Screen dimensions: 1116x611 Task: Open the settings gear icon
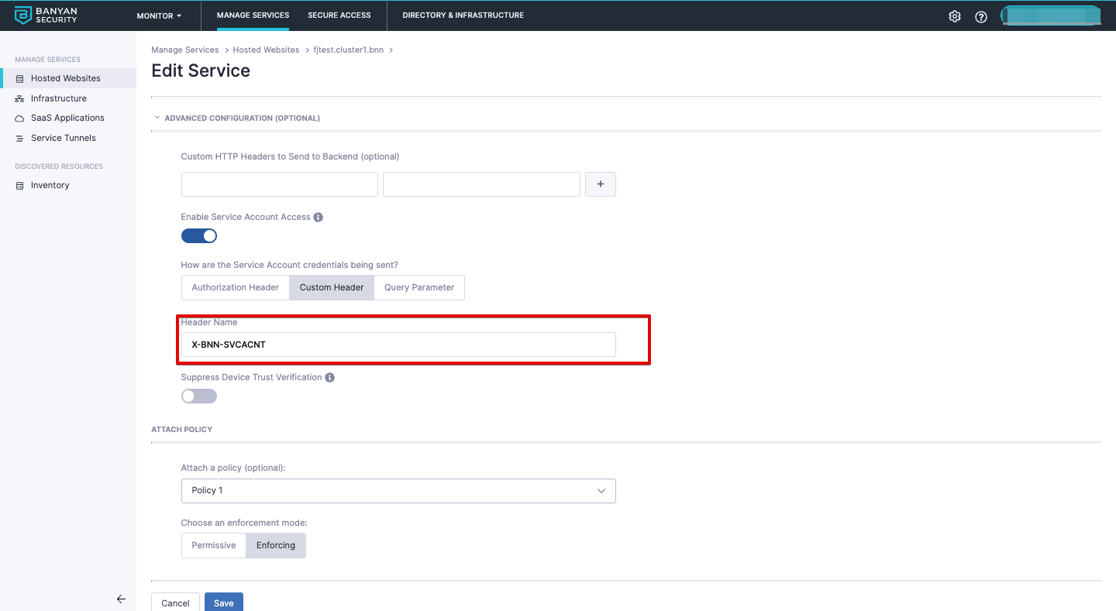point(955,16)
